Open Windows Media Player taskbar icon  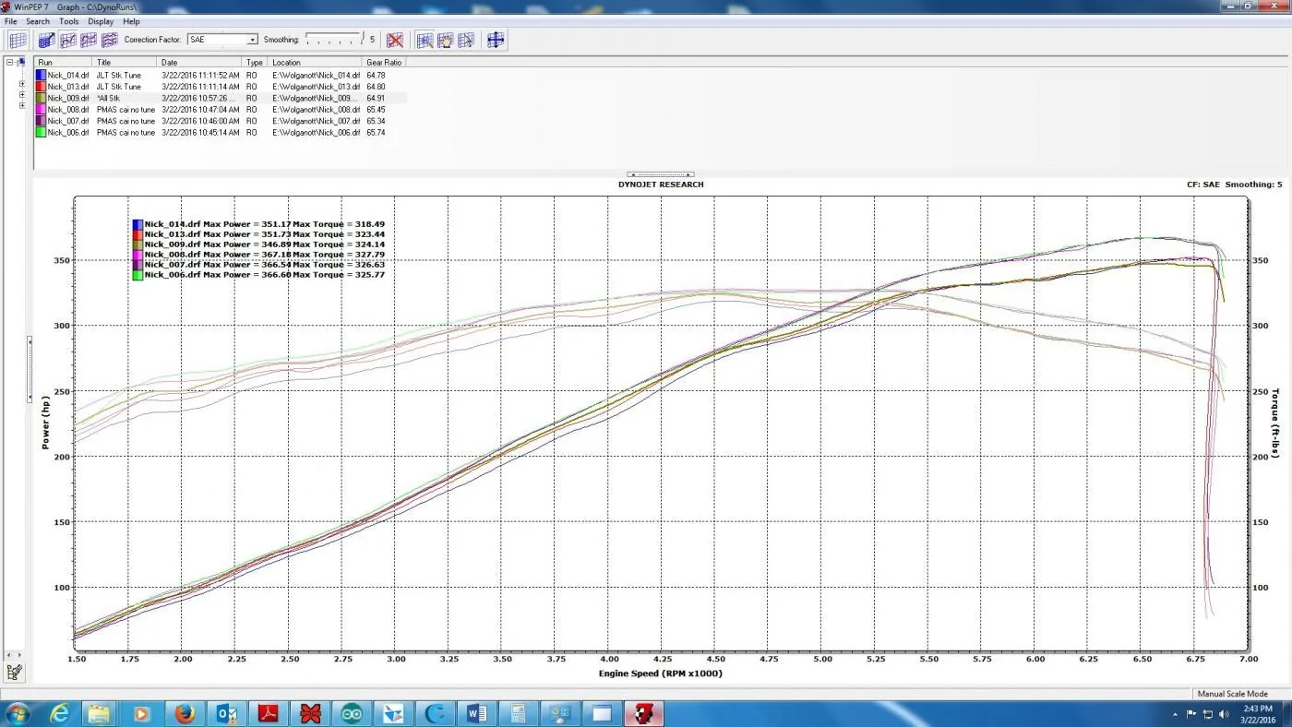[141, 713]
